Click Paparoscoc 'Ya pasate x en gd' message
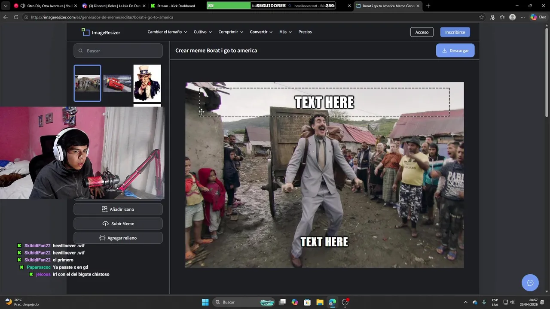 54,267
